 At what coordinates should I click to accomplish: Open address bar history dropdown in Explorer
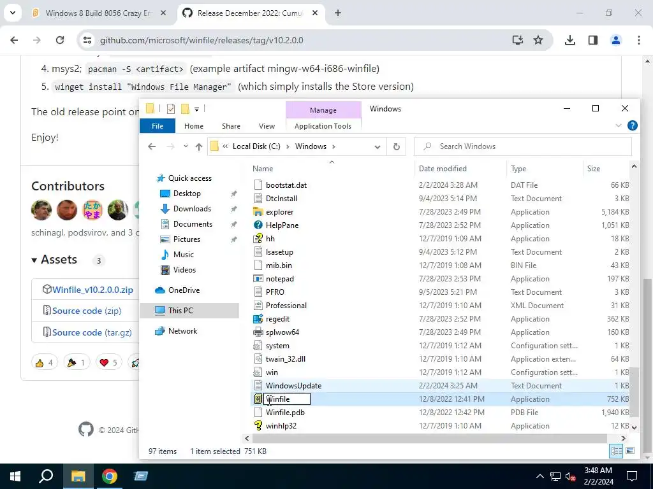pyautogui.click(x=378, y=147)
